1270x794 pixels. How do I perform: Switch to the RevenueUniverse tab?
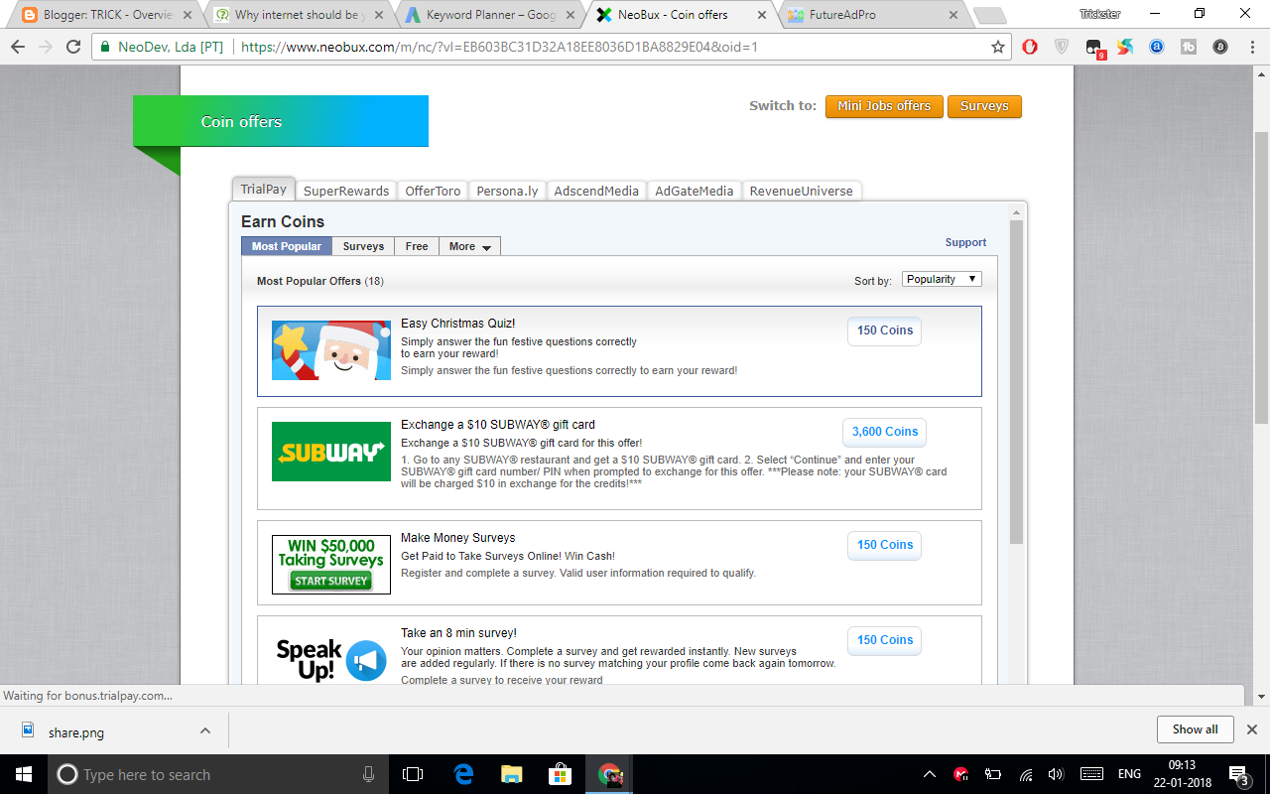(x=801, y=191)
